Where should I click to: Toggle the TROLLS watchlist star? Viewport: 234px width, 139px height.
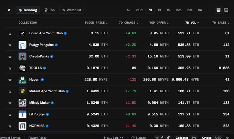pos(10,68)
